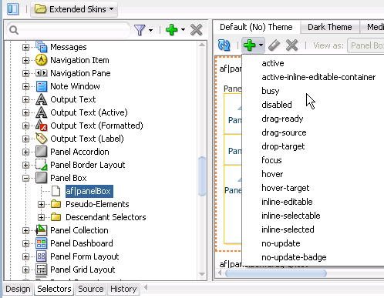This screenshot has height=298, width=384.
Task: Expand the Navigation Item node
Action: 25,60
